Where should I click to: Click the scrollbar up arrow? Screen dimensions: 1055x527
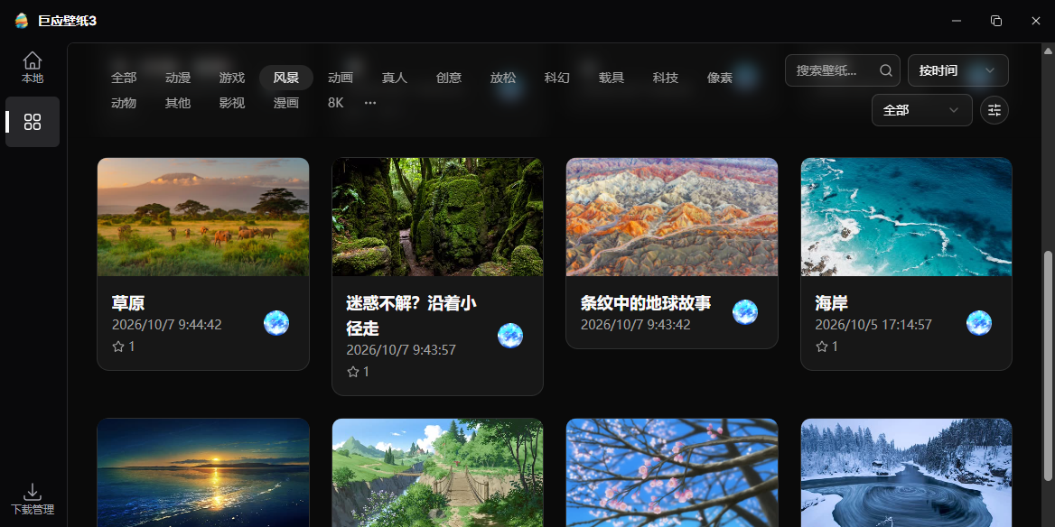pos(1049,51)
